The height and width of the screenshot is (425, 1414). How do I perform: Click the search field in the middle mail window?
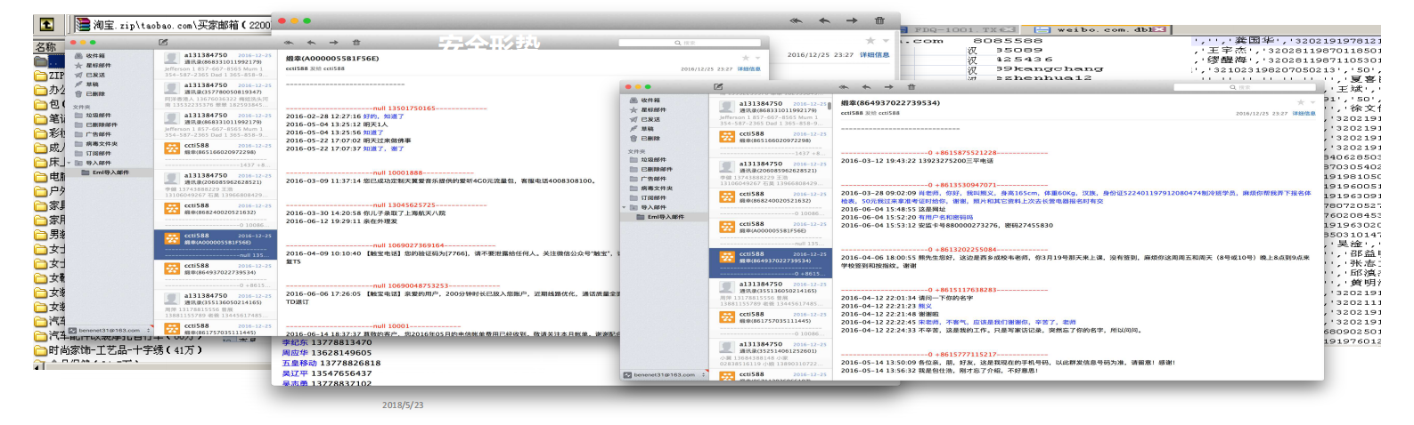coord(691,43)
